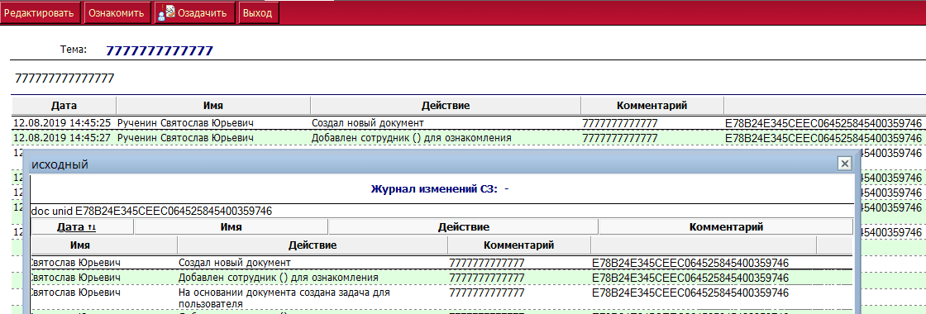
Task: Click the Ознакомить toolbar button
Action: 117,13
